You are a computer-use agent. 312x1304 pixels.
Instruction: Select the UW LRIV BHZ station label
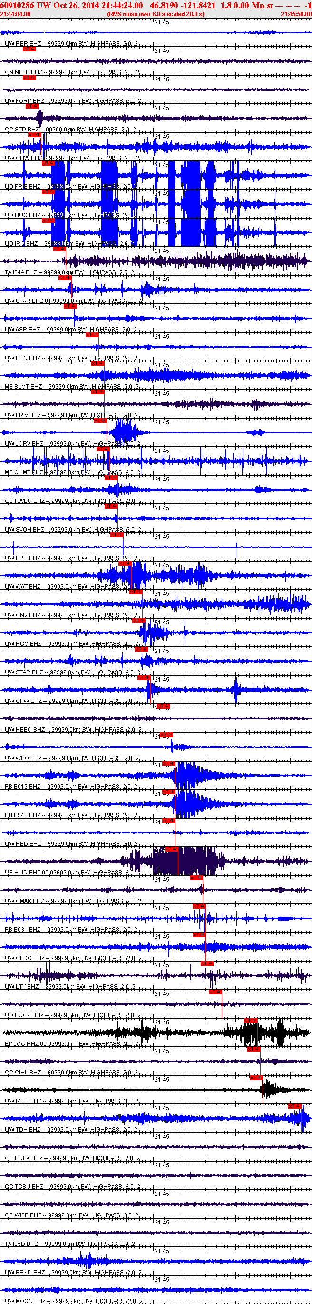click(x=72, y=416)
